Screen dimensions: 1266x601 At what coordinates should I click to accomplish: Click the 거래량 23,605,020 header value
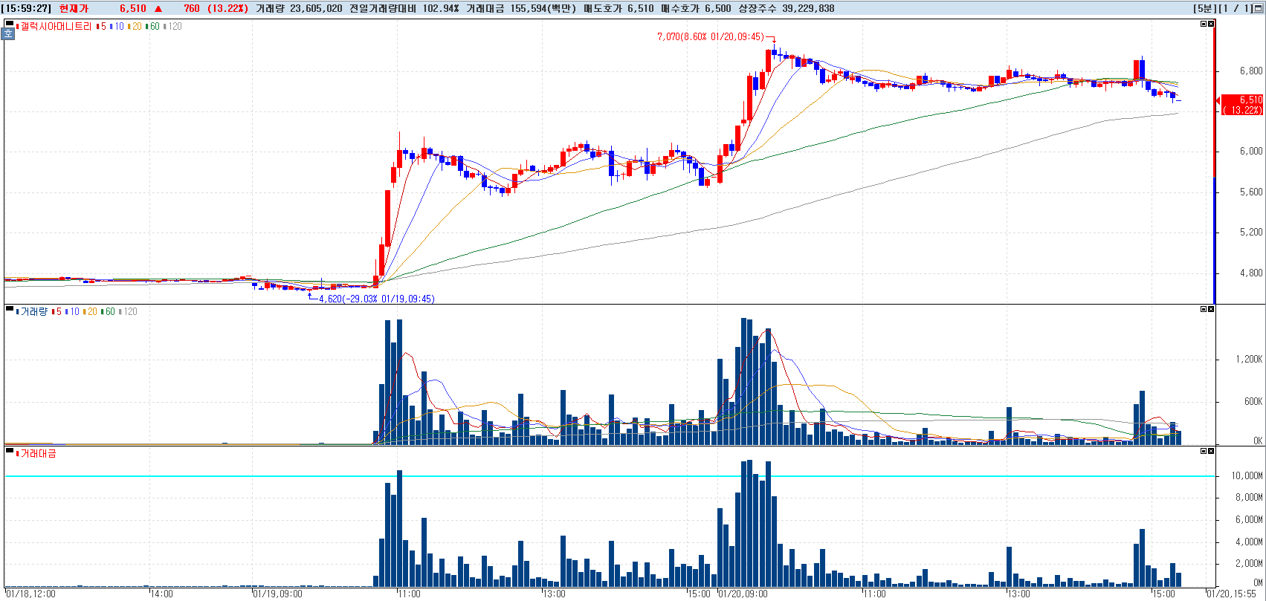[299, 8]
